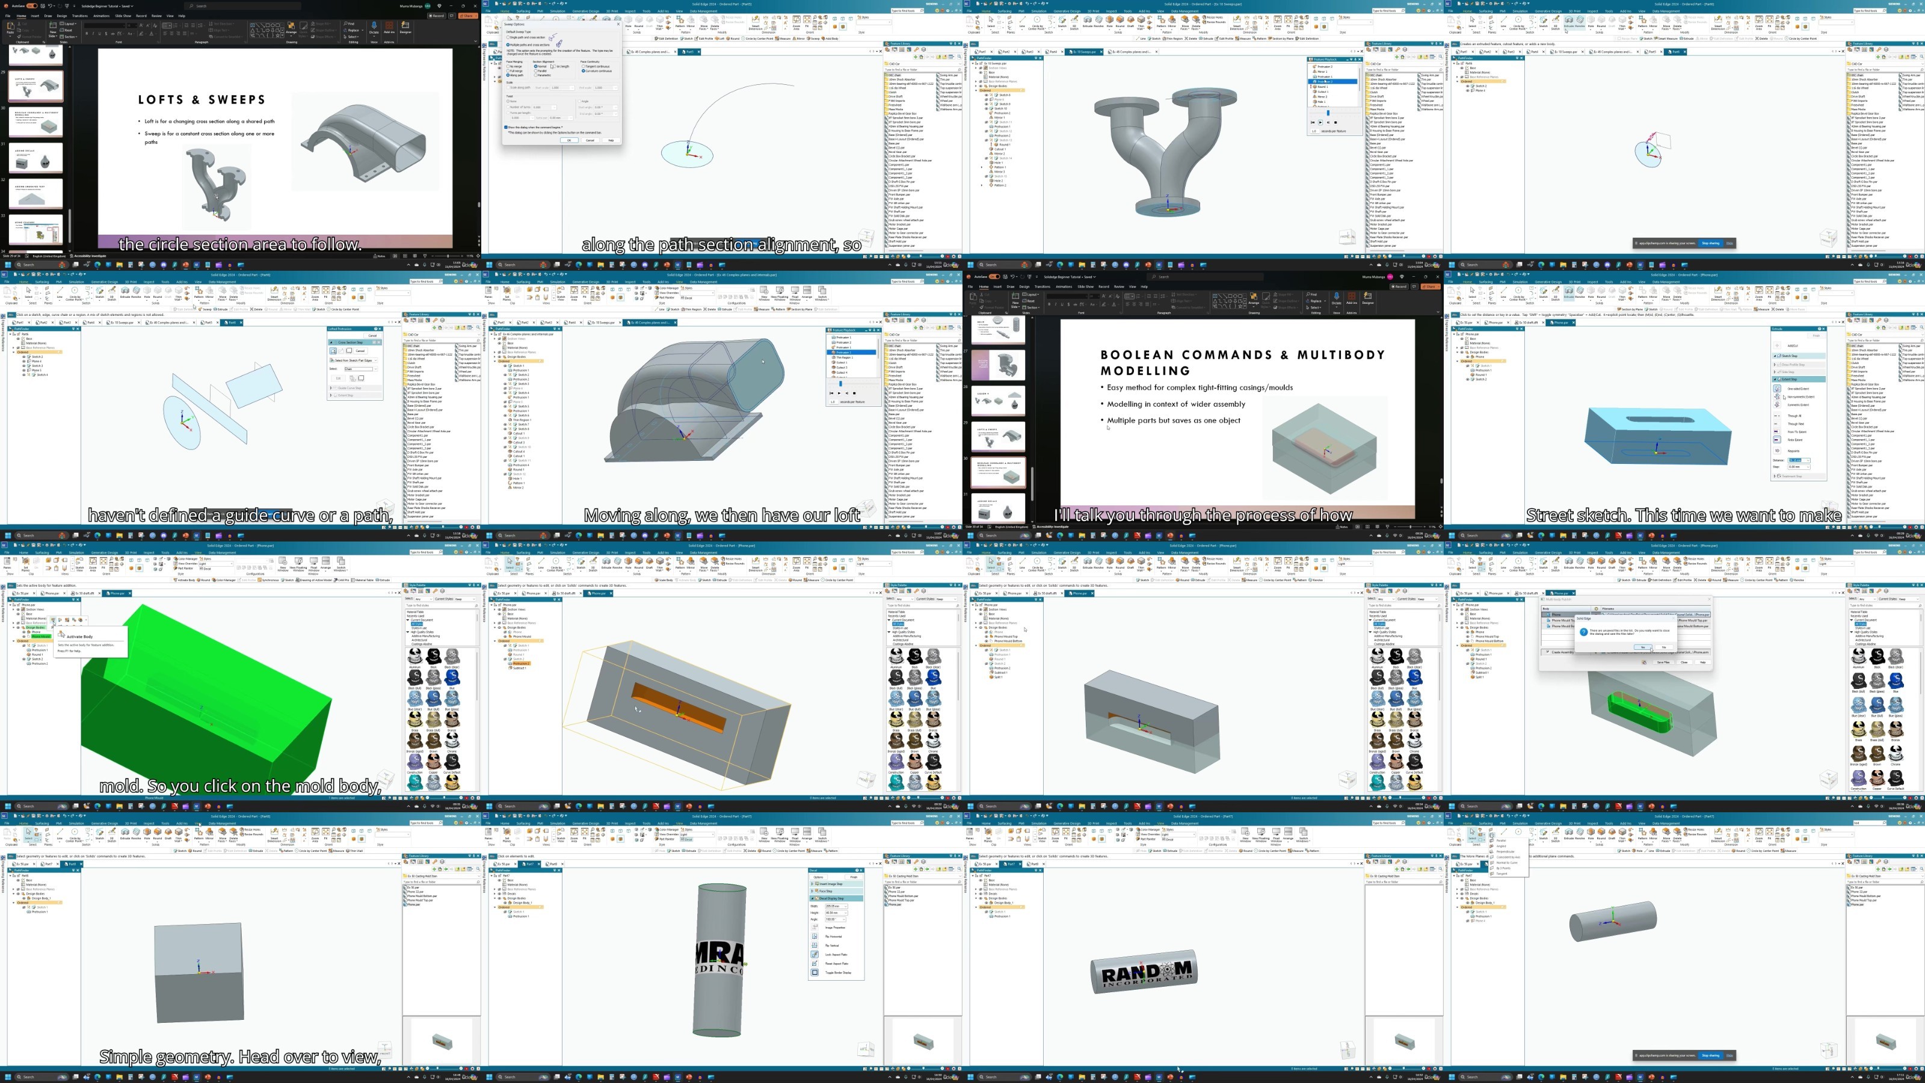
Task: Click Yes in the Solid Edge unsaved files prompt
Action: (1643, 647)
